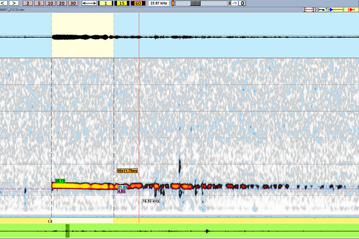Set zoom preset to 20
359x239 pixels.
point(61,3)
